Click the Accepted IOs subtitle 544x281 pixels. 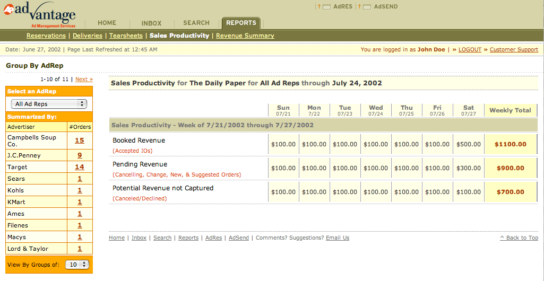[x=132, y=151]
